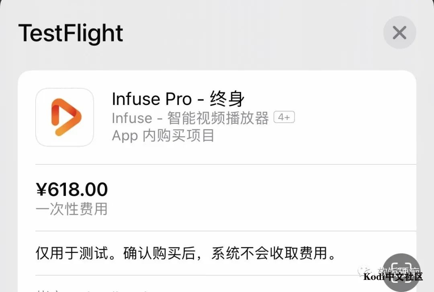The width and height of the screenshot is (434, 292).
Task: Click the TestFlight sheet title
Action: tap(71, 33)
